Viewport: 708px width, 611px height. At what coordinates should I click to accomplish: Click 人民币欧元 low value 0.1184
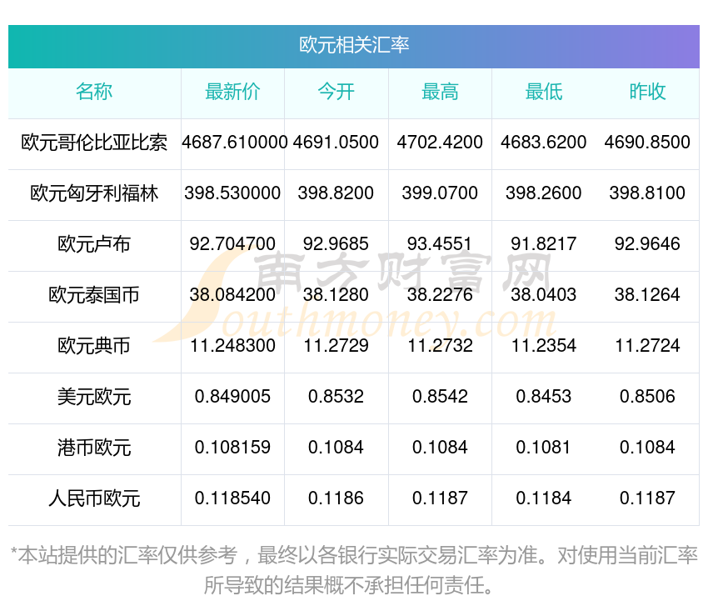coord(544,498)
